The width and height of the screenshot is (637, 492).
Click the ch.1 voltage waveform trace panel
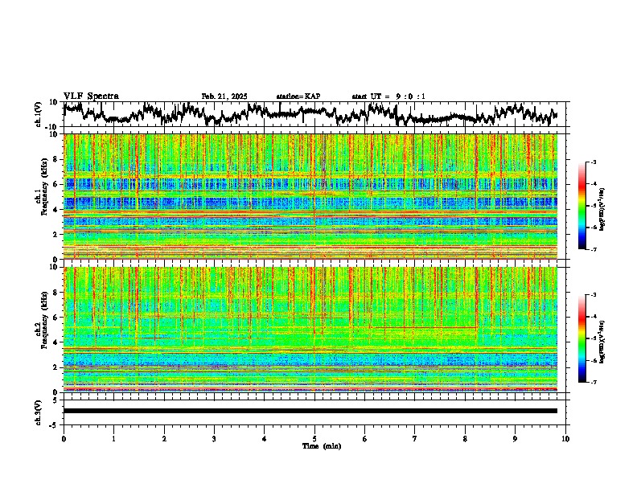(x=316, y=114)
